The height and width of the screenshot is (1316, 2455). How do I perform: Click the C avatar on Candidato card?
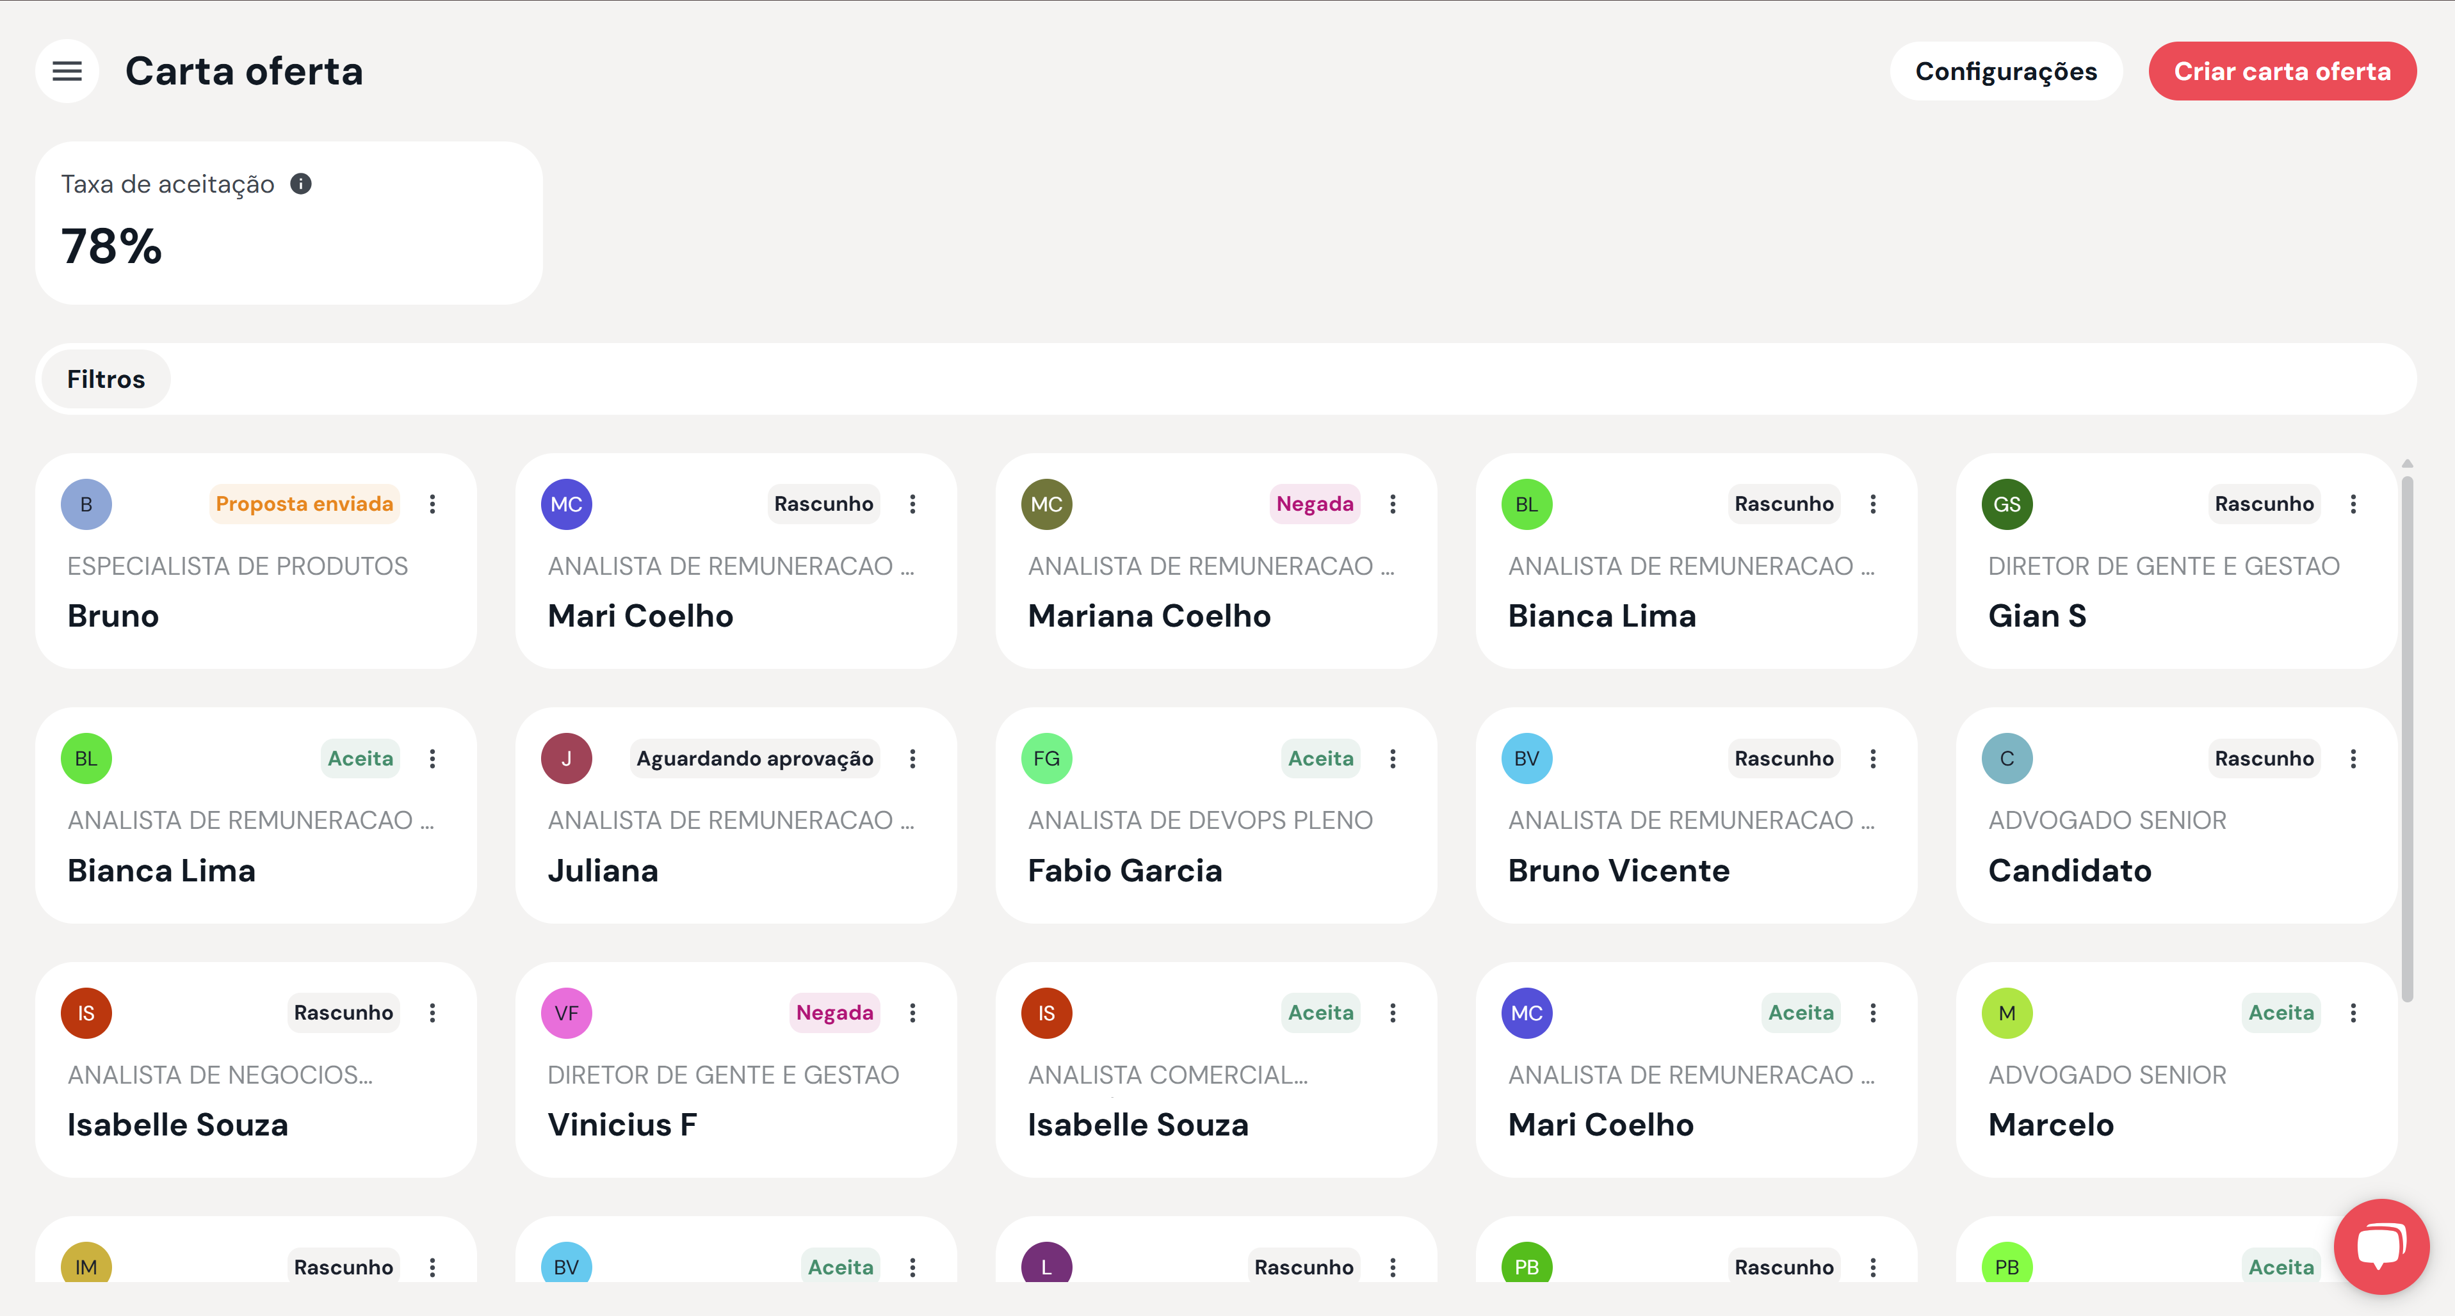coord(2007,758)
